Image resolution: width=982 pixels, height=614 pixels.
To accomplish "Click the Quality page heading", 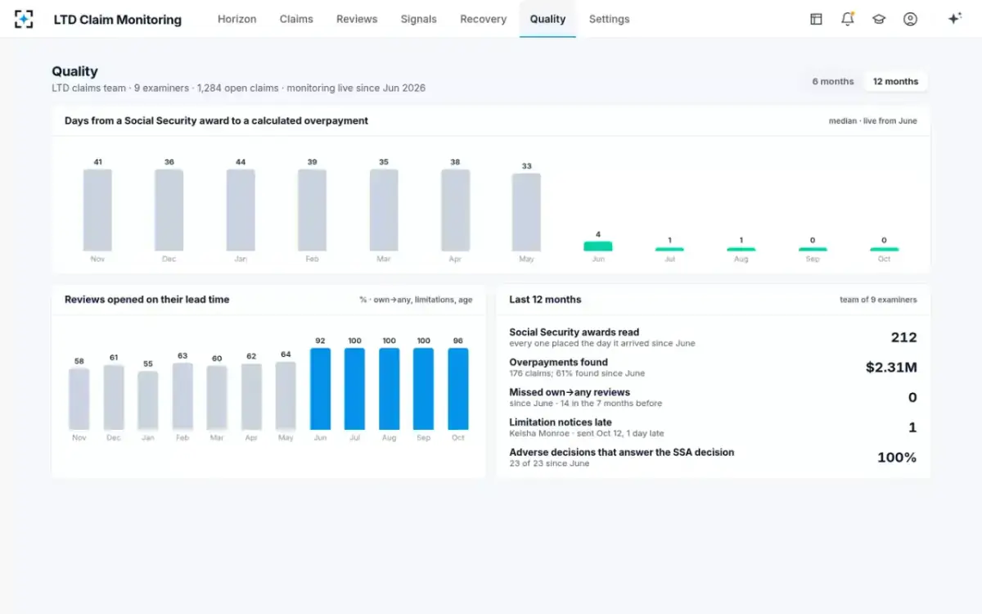I will tap(74, 71).
